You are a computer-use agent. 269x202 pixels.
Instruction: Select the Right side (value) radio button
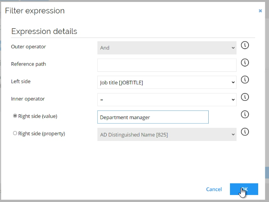(x=15, y=116)
